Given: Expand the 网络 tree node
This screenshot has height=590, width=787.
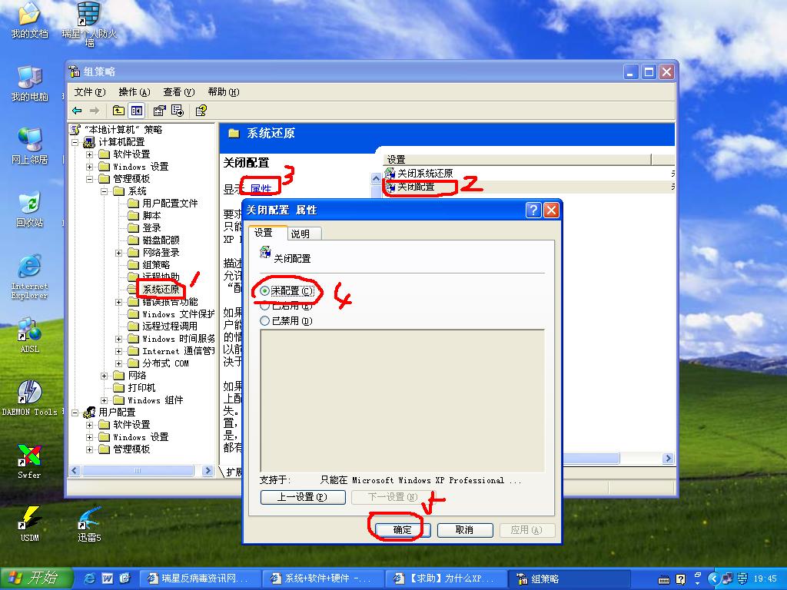Looking at the screenshot, I should click(x=104, y=375).
